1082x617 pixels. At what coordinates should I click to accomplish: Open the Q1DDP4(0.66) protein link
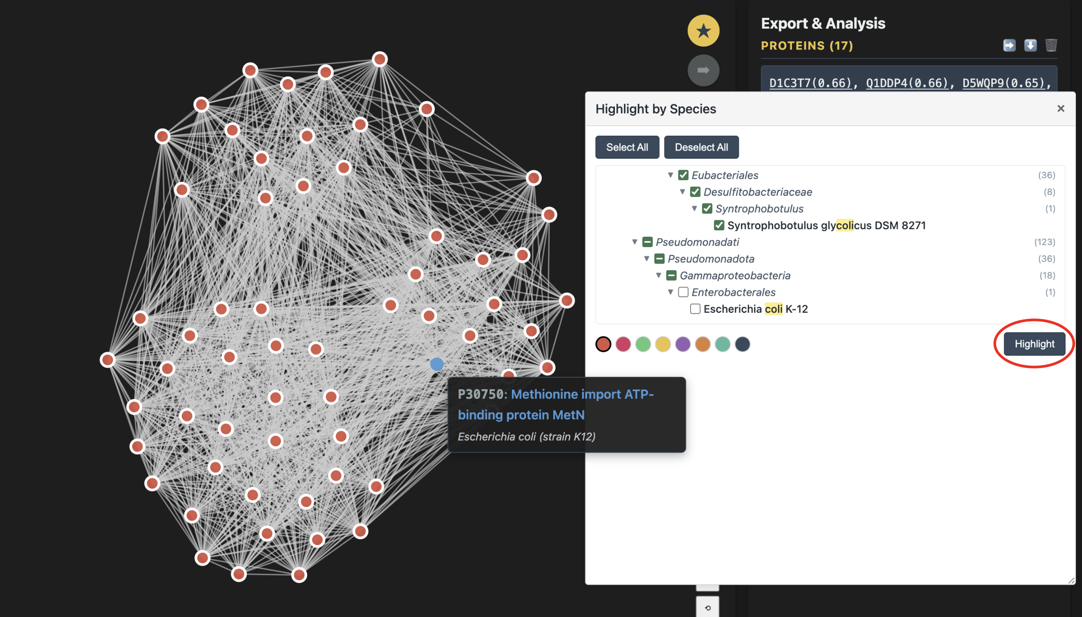tap(907, 83)
